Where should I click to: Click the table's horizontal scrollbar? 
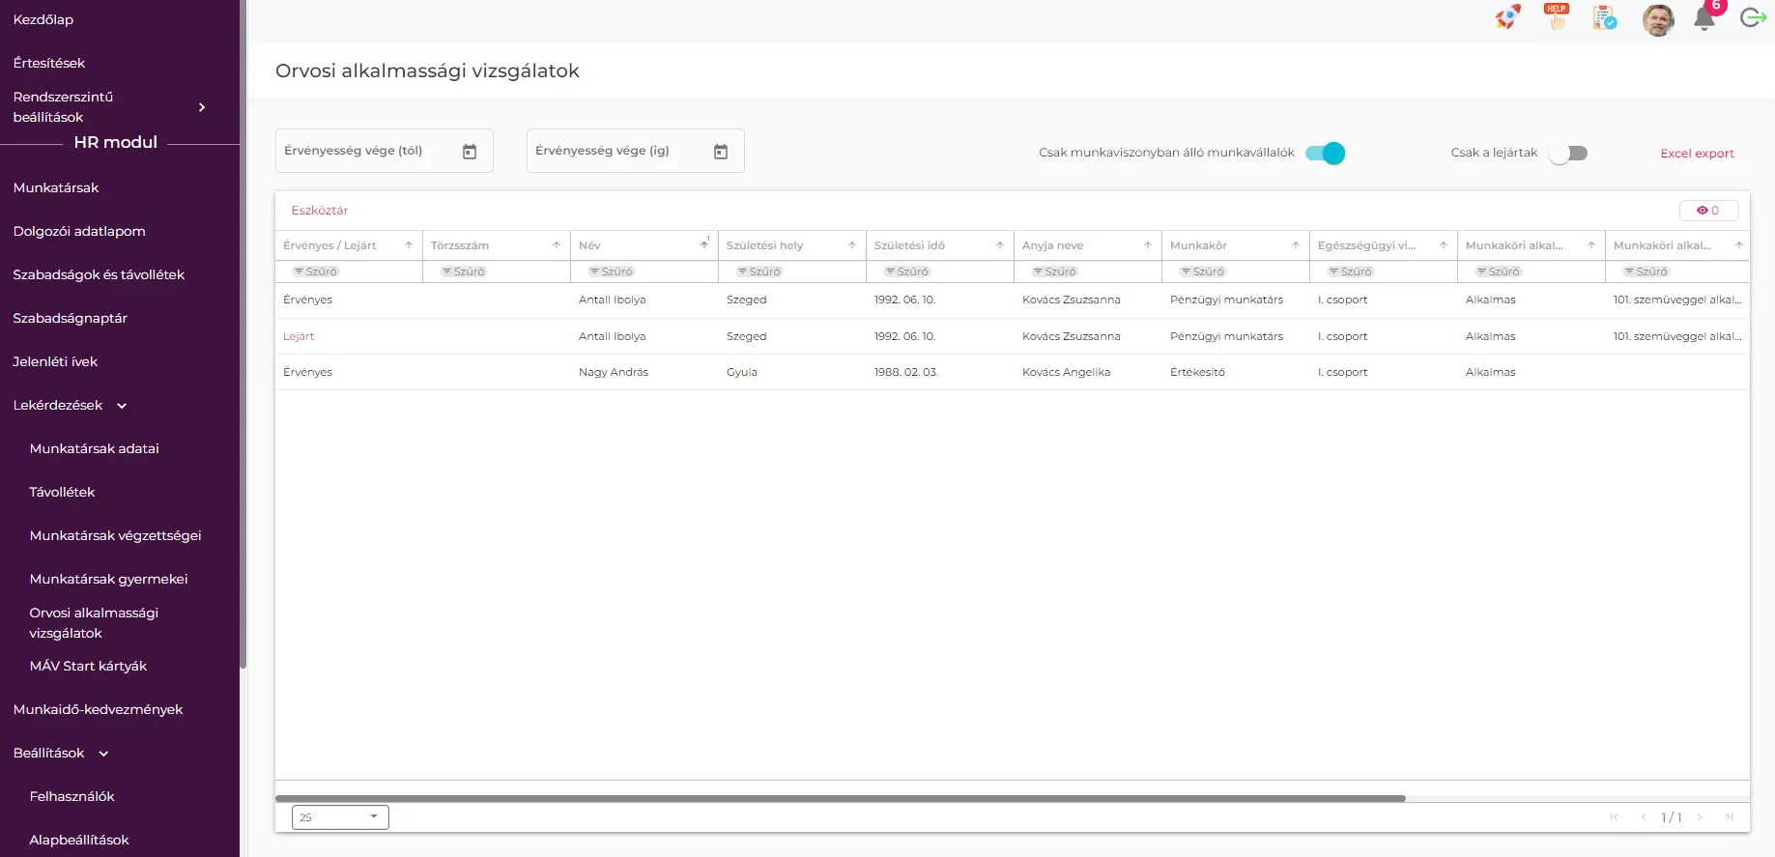pyautogui.click(x=840, y=799)
